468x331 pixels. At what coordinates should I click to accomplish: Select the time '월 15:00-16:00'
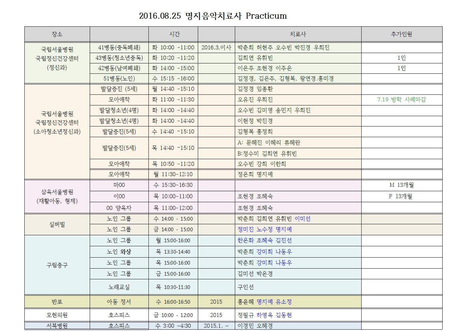click(173, 241)
